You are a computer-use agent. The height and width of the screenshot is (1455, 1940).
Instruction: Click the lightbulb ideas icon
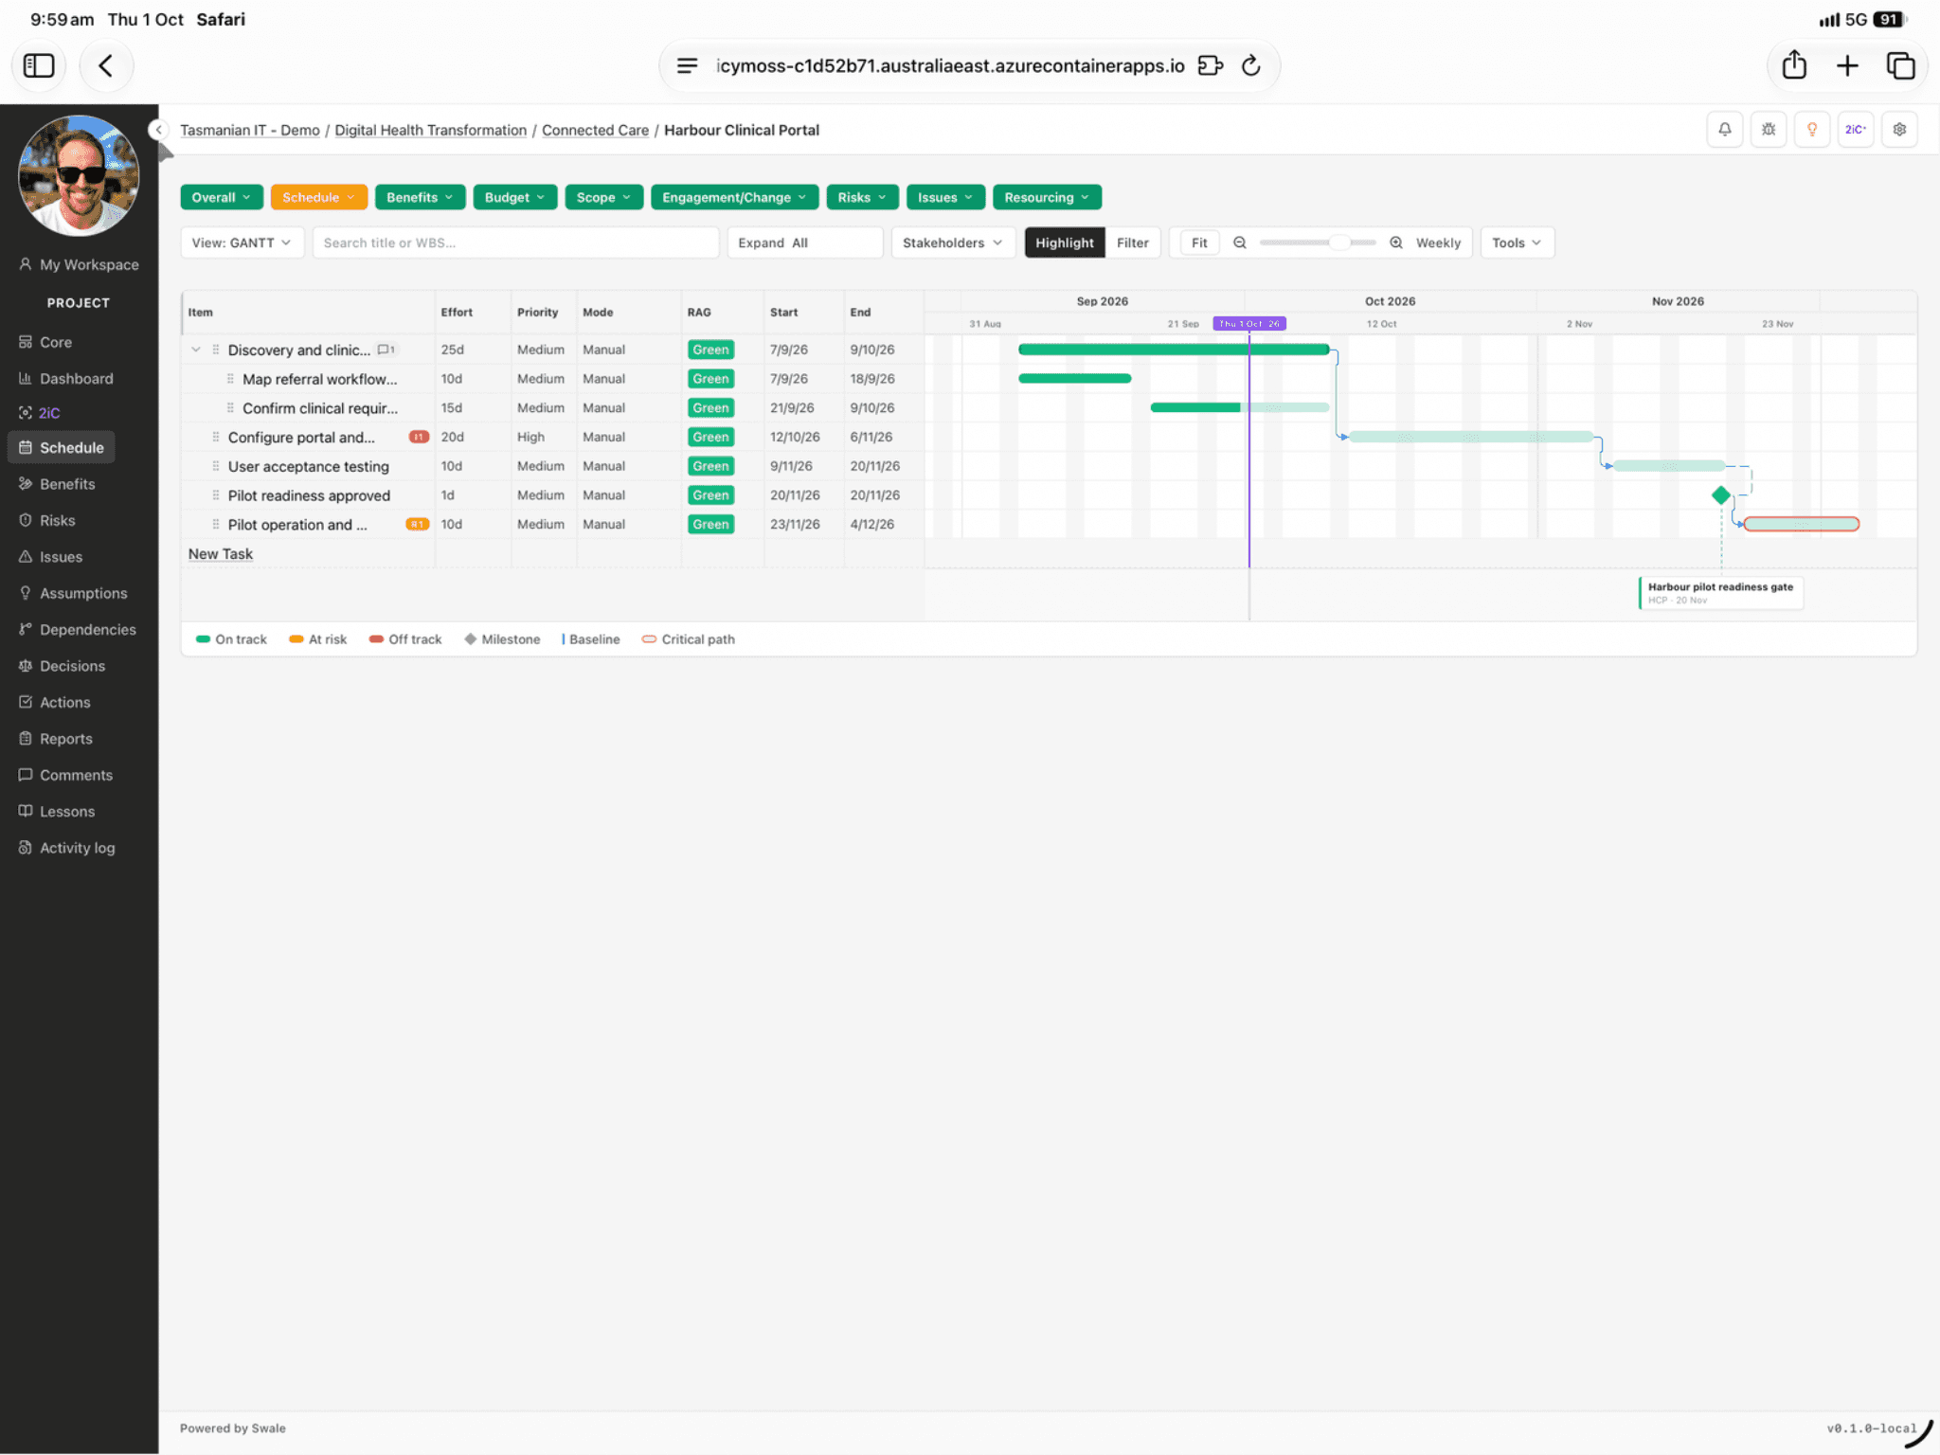(1812, 130)
